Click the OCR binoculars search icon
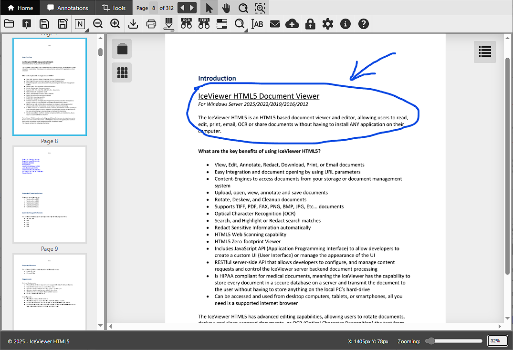The width and height of the screenshot is (513, 350). 186,23
